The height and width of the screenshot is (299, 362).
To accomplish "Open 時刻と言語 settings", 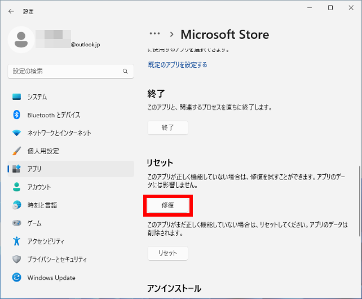I will pyautogui.click(x=42, y=205).
